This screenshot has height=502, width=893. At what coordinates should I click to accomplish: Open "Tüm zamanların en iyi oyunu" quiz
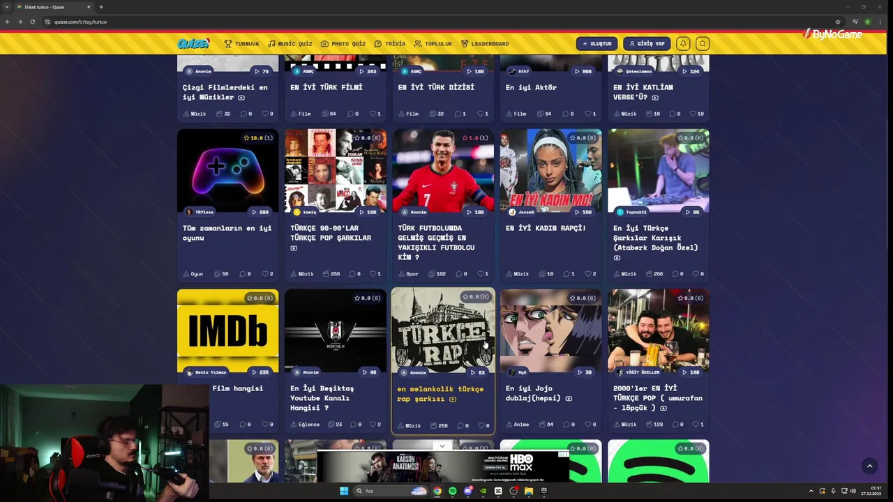tap(227, 233)
